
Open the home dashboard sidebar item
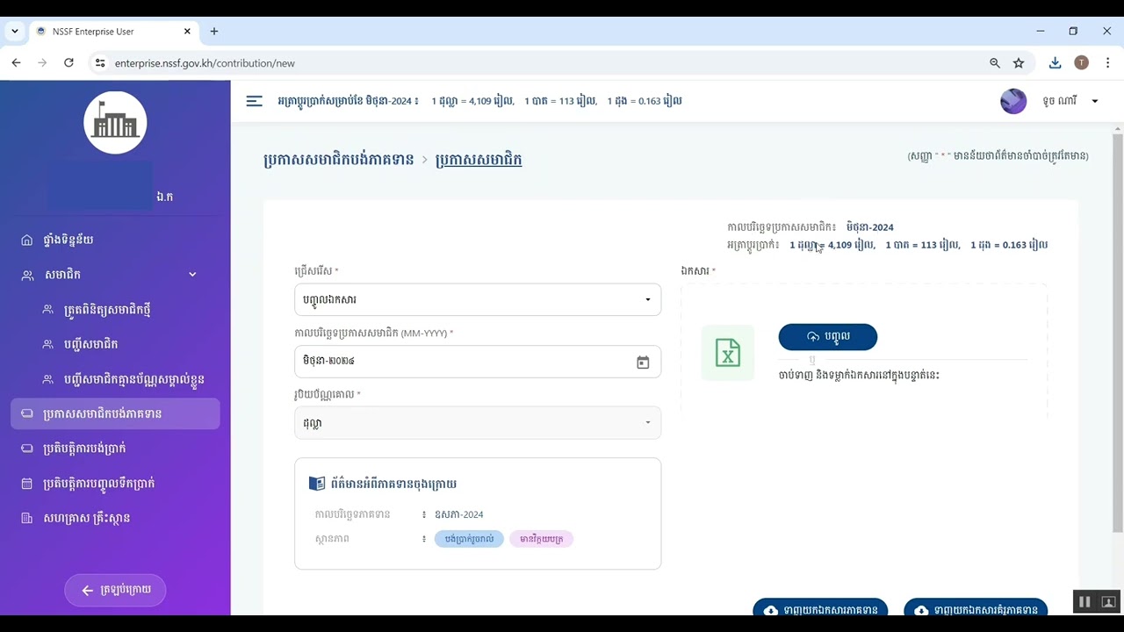pos(115,240)
